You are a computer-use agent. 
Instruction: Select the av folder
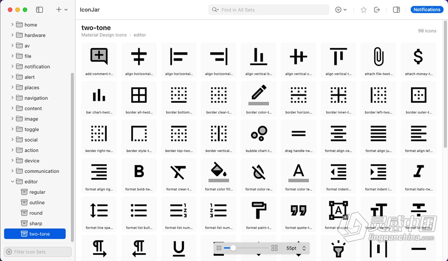point(23,46)
